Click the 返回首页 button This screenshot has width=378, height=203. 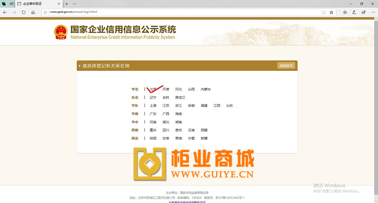click(x=286, y=65)
